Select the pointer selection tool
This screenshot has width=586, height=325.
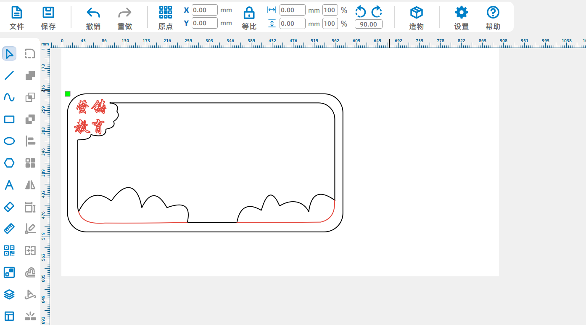pos(9,53)
